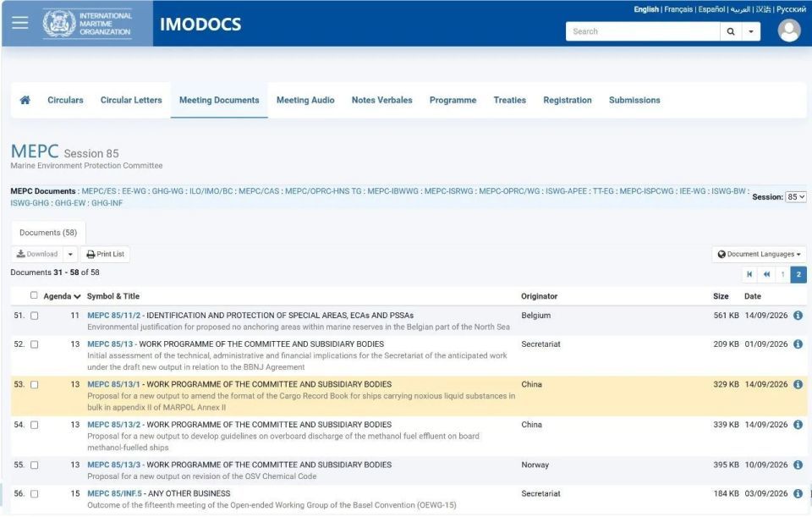The width and height of the screenshot is (812, 517).
Task: Expand the Document Languages dropdown
Action: click(x=760, y=255)
